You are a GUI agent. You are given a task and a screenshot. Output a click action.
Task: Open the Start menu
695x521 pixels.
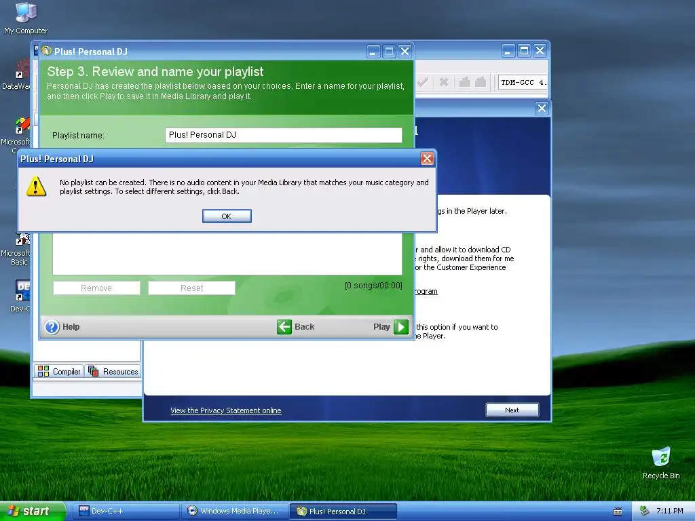point(33,511)
